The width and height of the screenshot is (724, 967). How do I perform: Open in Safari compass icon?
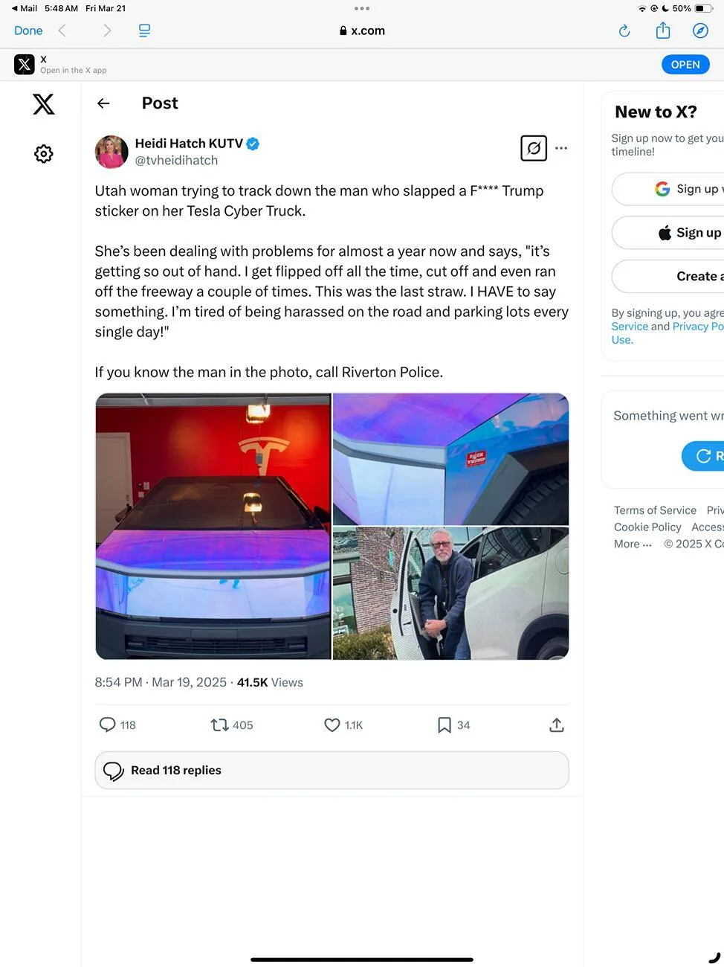pos(700,30)
